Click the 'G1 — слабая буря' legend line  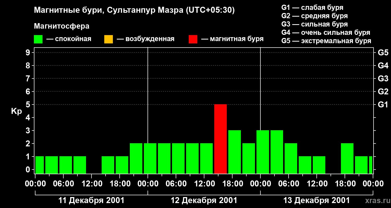point(312,8)
